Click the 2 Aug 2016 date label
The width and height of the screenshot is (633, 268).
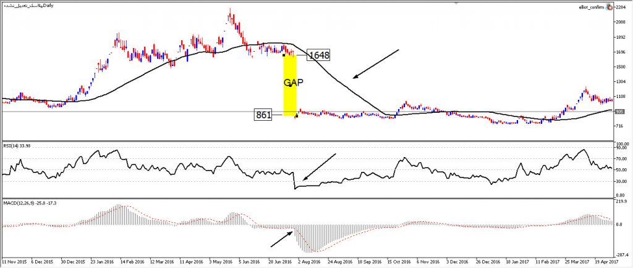click(x=309, y=261)
